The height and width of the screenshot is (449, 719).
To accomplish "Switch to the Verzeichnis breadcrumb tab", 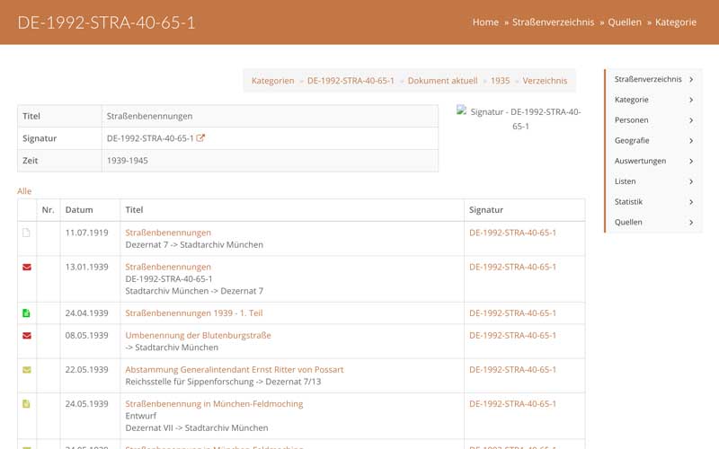I will tap(545, 81).
